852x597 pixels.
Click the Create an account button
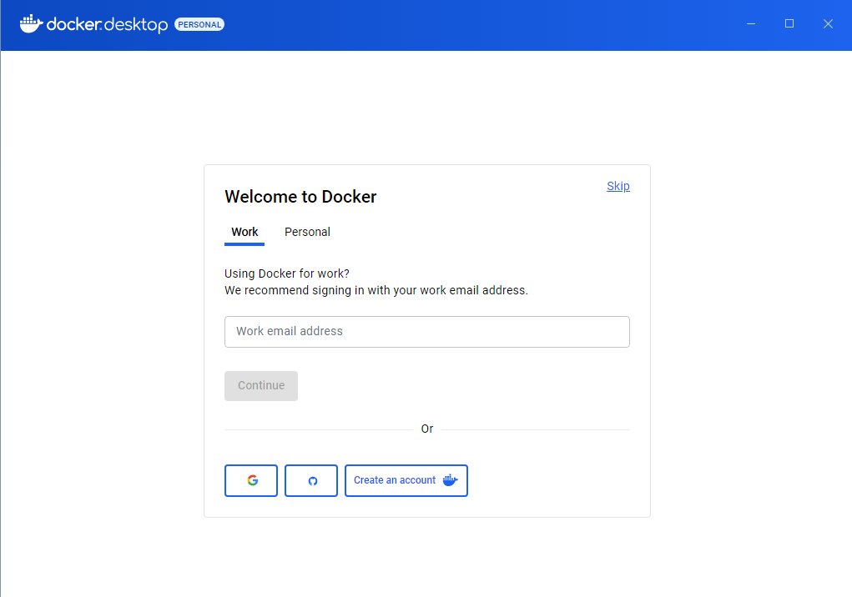click(395, 480)
